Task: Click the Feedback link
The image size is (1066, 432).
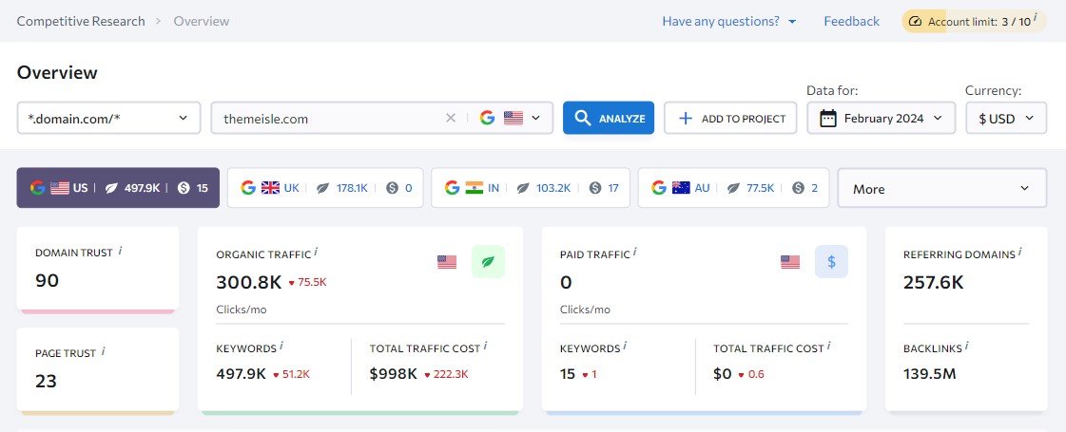Action: click(852, 21)
